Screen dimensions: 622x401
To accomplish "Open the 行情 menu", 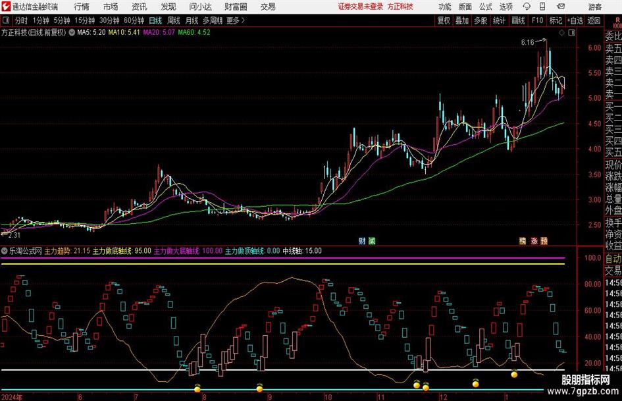I will click(82, 7).
